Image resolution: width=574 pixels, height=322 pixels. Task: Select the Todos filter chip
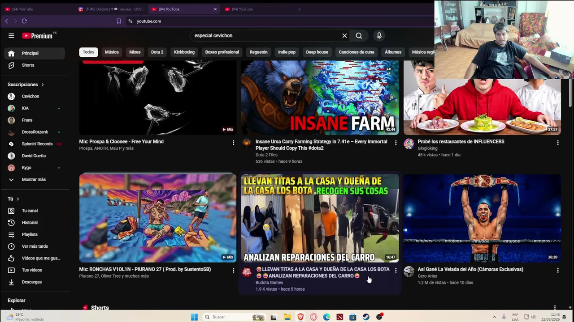88,52
